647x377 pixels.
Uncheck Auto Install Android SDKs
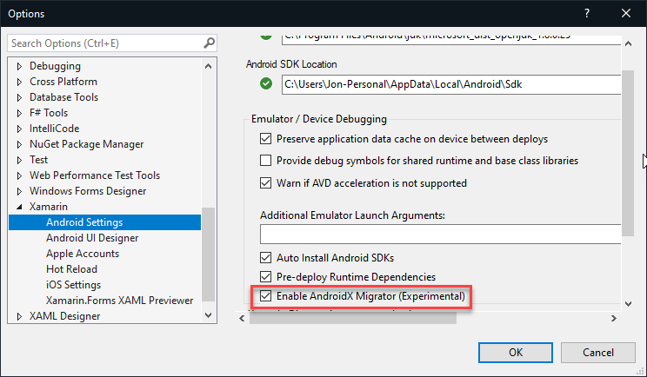click(266, 258)
